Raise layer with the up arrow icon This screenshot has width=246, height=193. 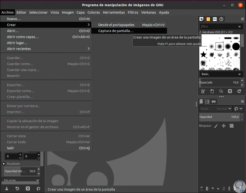click(x=213, y=188)
